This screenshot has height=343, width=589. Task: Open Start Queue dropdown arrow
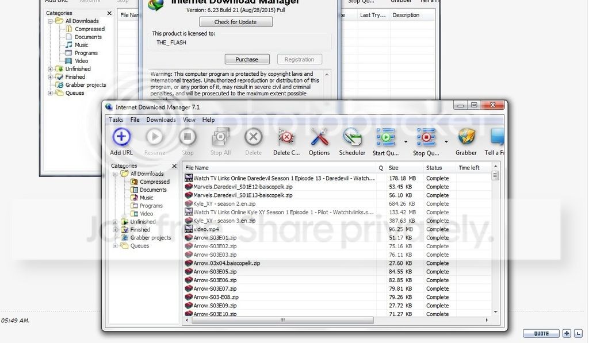coord(406,142)
